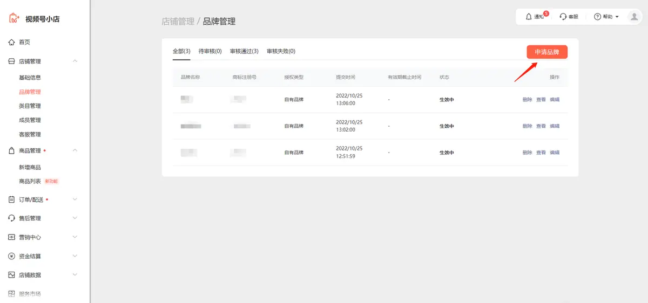Collapse the 店铺管理 menu chevron

click(x=75, y=61)
